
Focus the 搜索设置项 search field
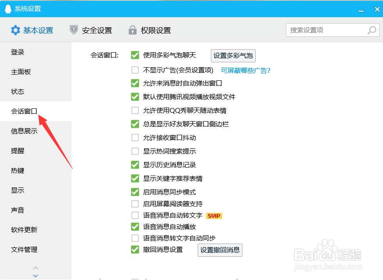[x=332, y=30]
